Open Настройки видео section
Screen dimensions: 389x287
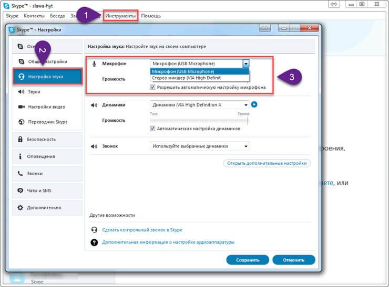tap(47, 107)
